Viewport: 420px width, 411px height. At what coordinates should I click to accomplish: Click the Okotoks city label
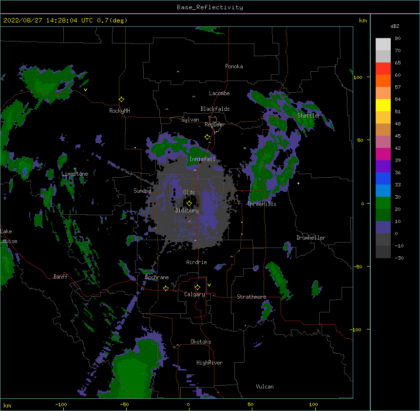201,342
